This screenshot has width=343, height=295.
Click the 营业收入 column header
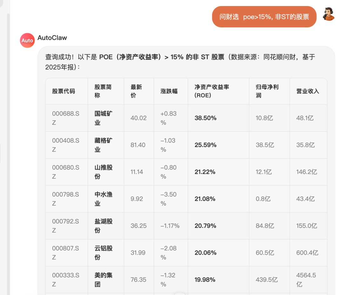coord(308,91)
